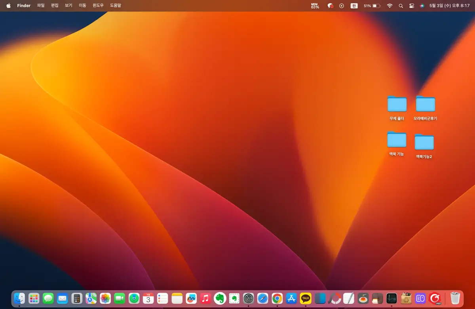
Task: Select the 맥북 기능 folder
Action: 397,143
